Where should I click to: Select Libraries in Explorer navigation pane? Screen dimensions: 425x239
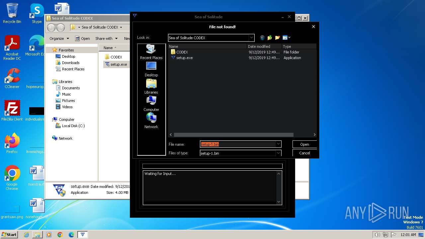tap(65, 82)
